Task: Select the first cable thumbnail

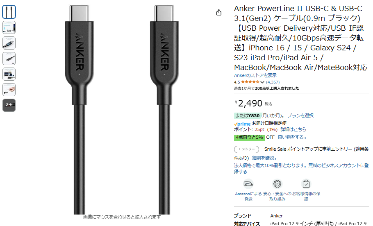Action: pyautogui.click(x=9, y=12)
